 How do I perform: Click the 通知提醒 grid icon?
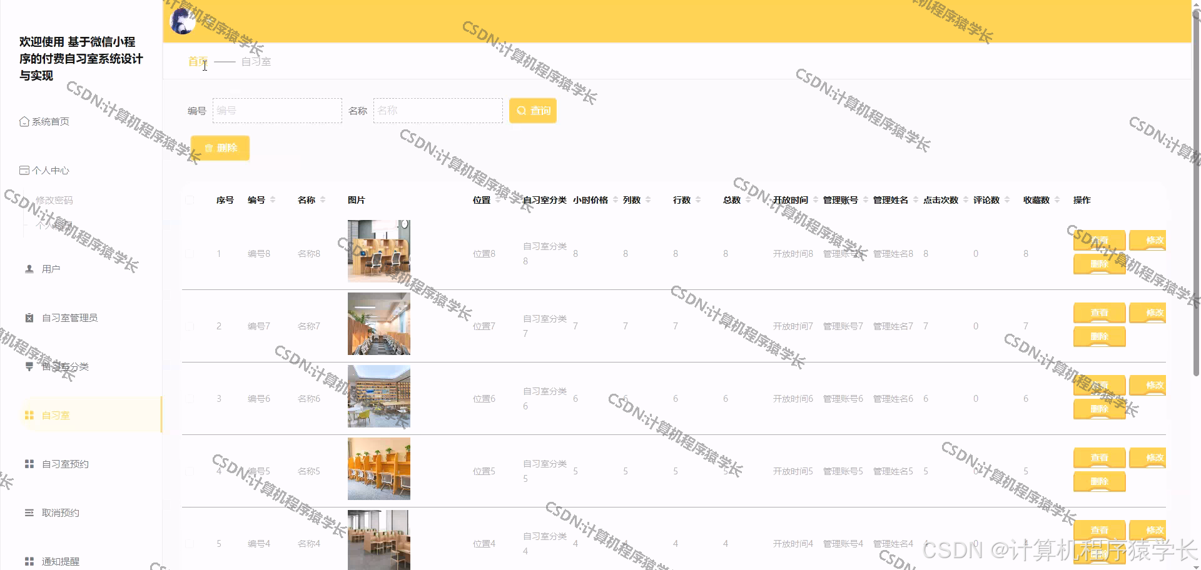(x=29, y=561)
